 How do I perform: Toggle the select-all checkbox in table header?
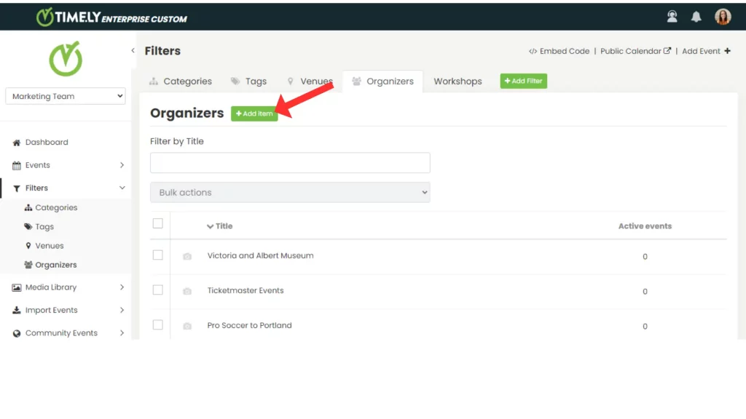(157, 223)
